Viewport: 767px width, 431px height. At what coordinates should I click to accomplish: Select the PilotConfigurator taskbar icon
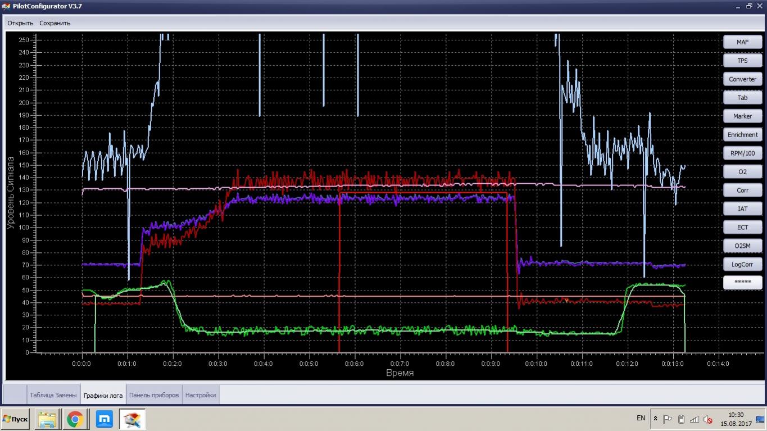[133, 419]
